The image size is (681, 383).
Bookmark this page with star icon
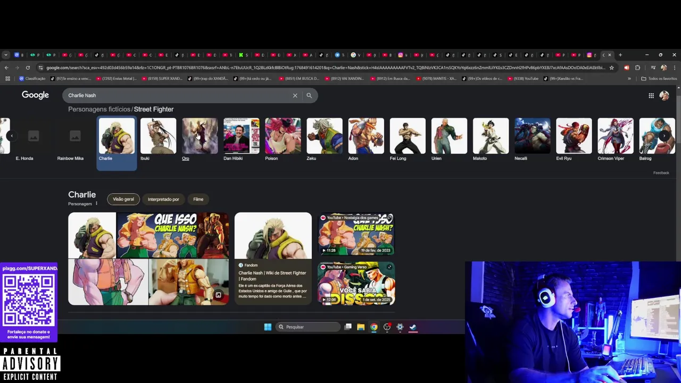pos(611,68)
